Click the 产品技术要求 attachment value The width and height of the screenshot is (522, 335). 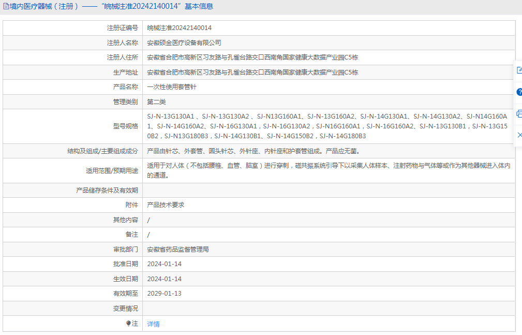tap(166, 205)
